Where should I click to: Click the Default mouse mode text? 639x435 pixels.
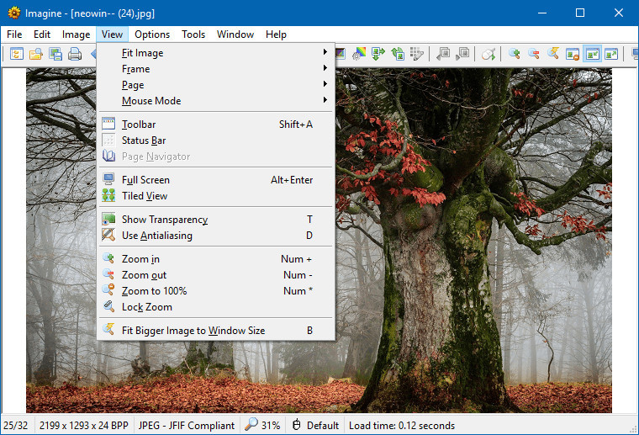pyautogui.click(x=323, y=426)
